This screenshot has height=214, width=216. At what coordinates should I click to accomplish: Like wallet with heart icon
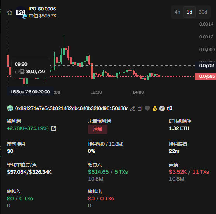[147, 108]
